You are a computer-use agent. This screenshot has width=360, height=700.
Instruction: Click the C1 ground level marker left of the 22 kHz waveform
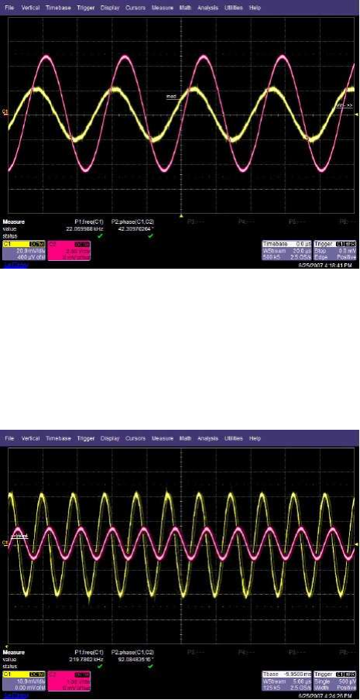tap(5, 112)
